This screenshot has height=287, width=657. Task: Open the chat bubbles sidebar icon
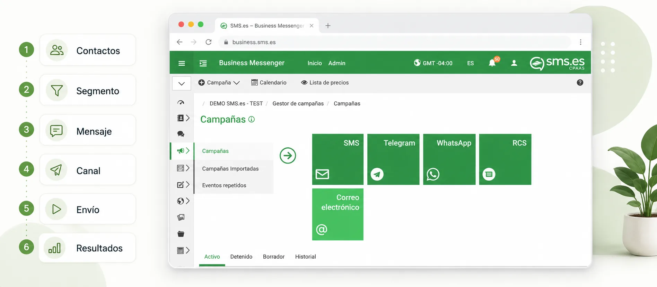pyautogui.click(x=181, y=134)
